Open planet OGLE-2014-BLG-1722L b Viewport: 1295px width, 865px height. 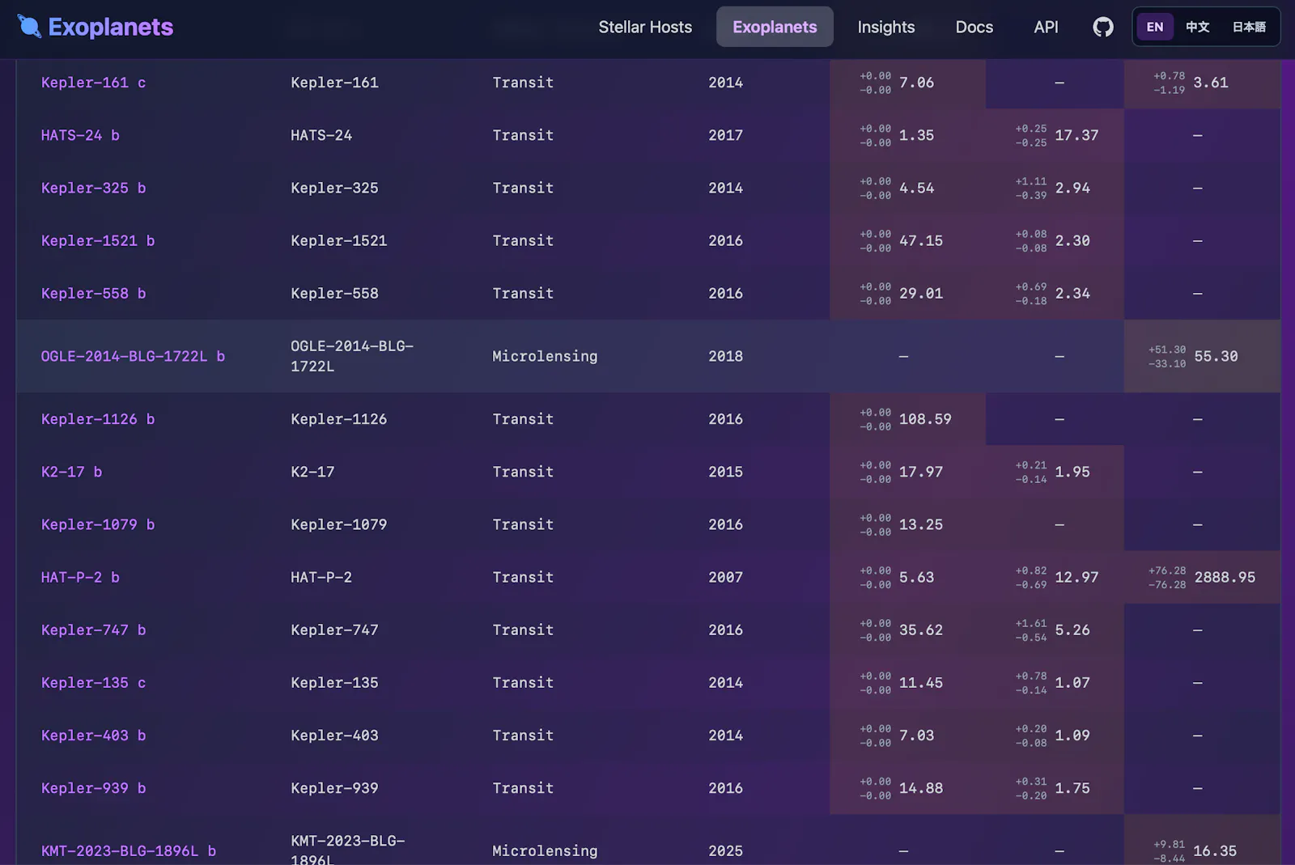(x=133, y=356)
